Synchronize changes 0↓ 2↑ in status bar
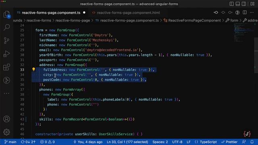This screenshot has height=145, width=258. pyautogui.click(x=28, y=142)
